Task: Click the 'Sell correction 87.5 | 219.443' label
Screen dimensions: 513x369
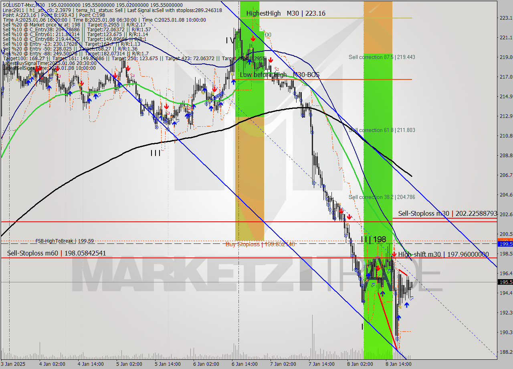Action: tap(382, 57)
